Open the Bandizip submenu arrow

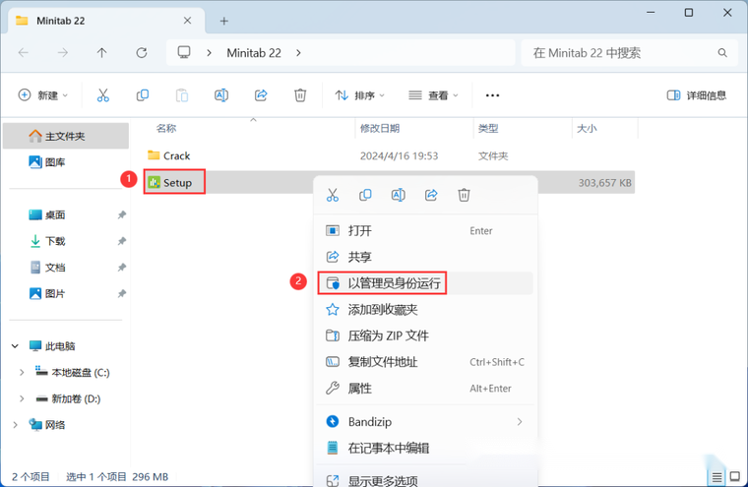pyautogui.click(x=520, y=422)
